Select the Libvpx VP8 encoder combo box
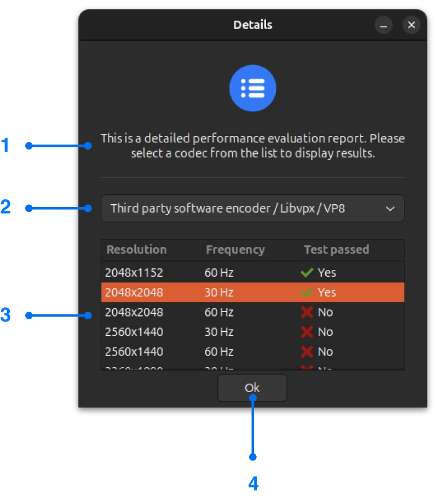Viewport: 438px width, 500px height. point(252,208)
